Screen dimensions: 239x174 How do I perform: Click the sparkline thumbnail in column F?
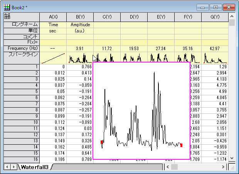point(188,57)
